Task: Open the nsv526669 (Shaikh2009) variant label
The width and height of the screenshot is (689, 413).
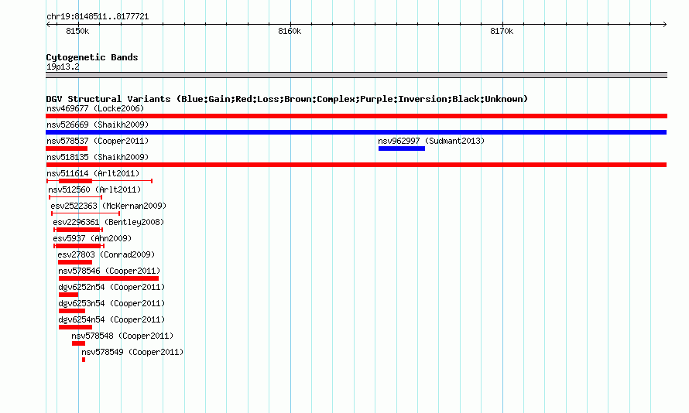Action: 98,125
